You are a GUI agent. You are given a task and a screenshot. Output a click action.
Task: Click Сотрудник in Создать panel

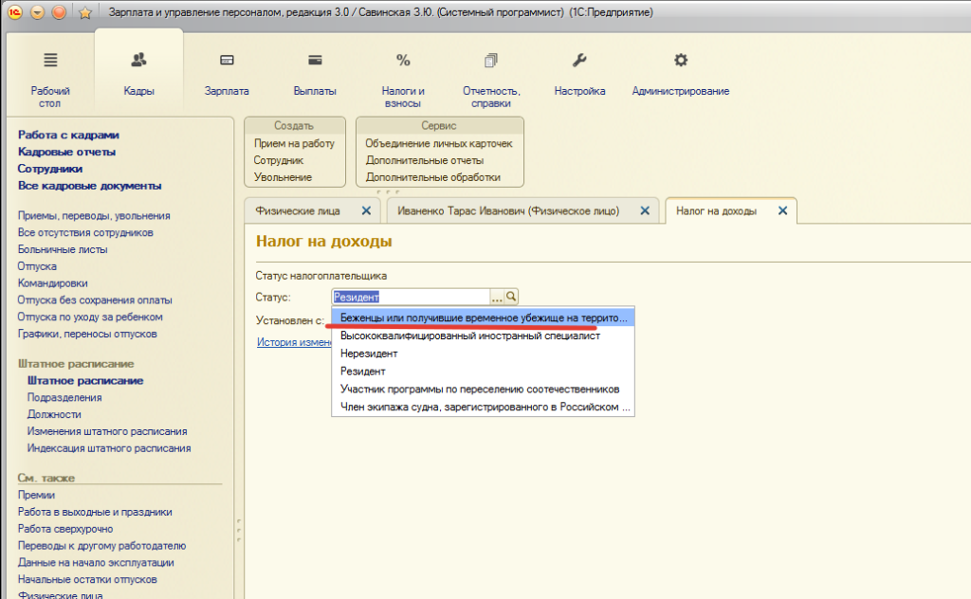pos(279,160)
